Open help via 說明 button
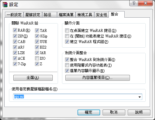The width and height of the screenshot is (155, 120). pyautogui.click(x=139, y=112)
